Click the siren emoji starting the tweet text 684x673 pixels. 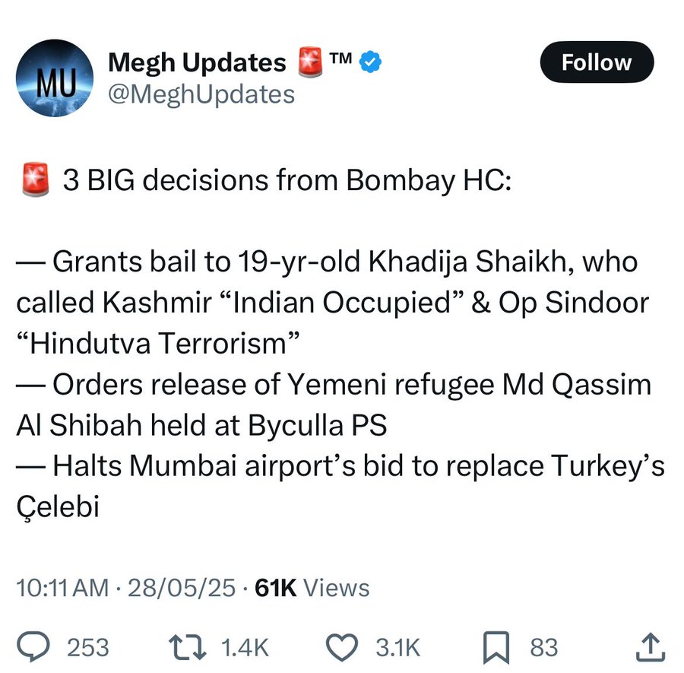33,183
